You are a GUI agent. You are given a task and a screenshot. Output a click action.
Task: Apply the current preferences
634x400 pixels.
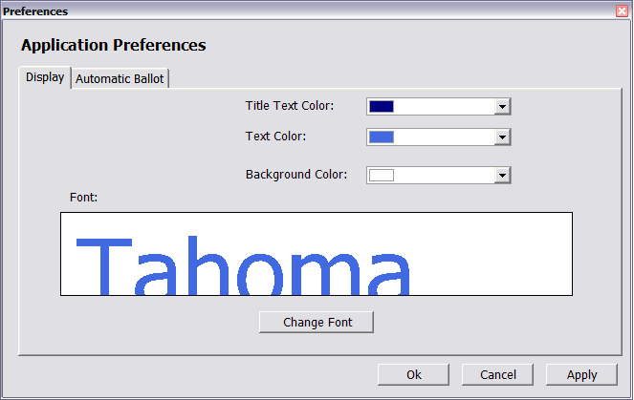point(581,375)
